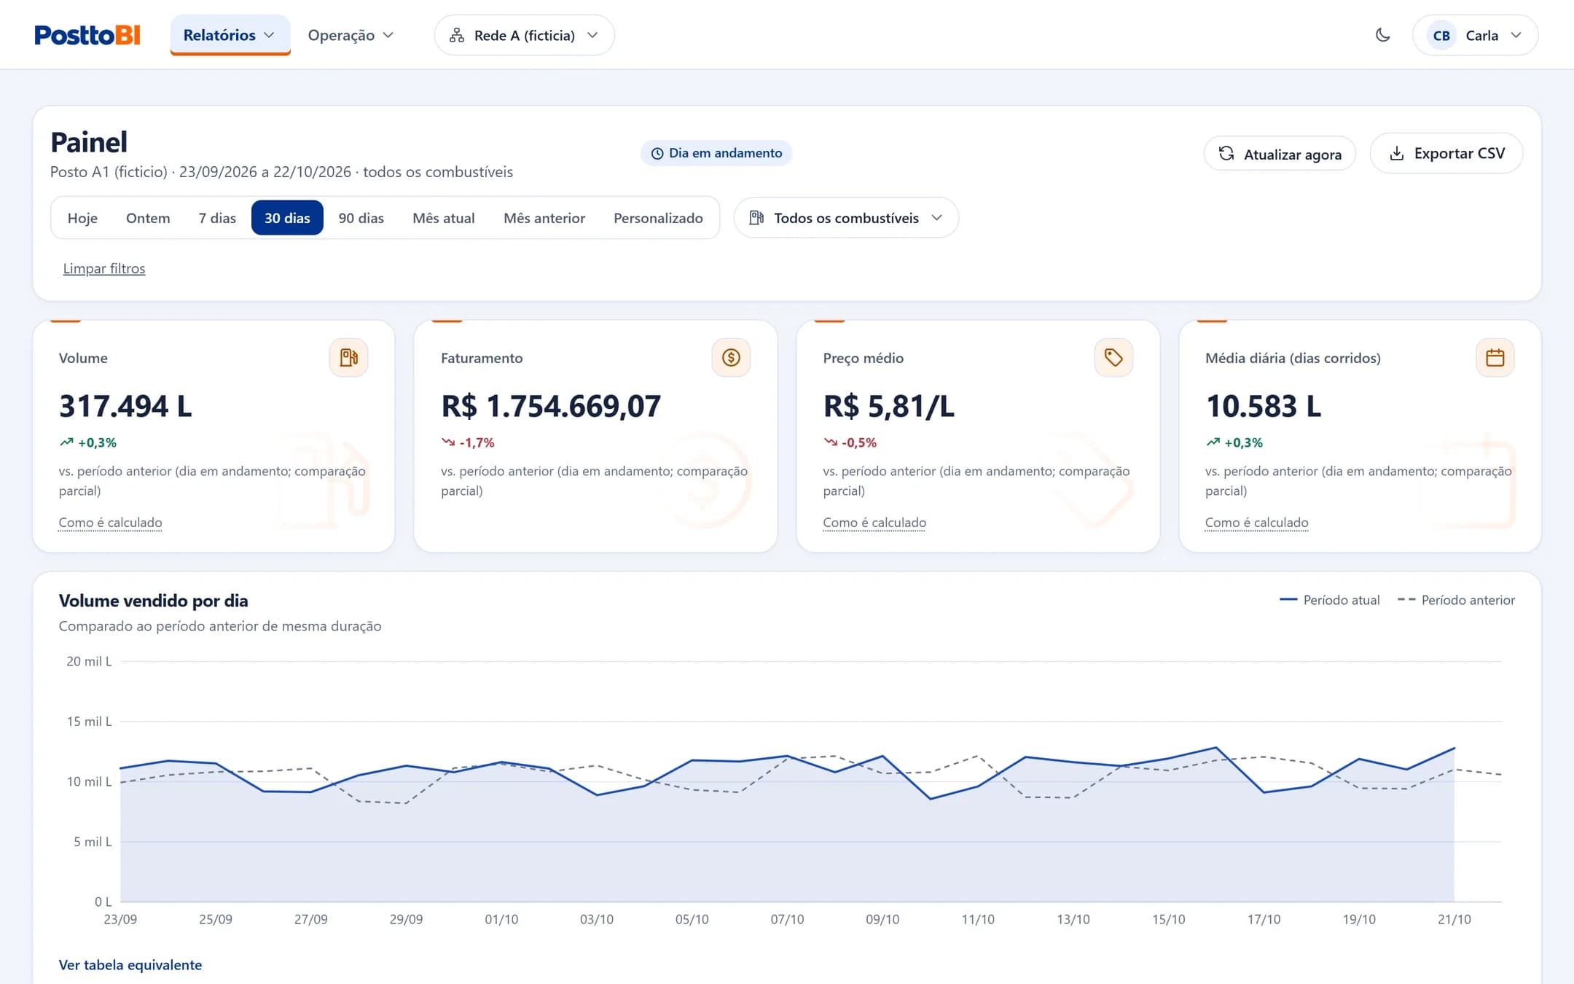Click the refresh icon in Atualizar agora
1574x984 pixels.
pyautogui.click(x=1226, y=153)
